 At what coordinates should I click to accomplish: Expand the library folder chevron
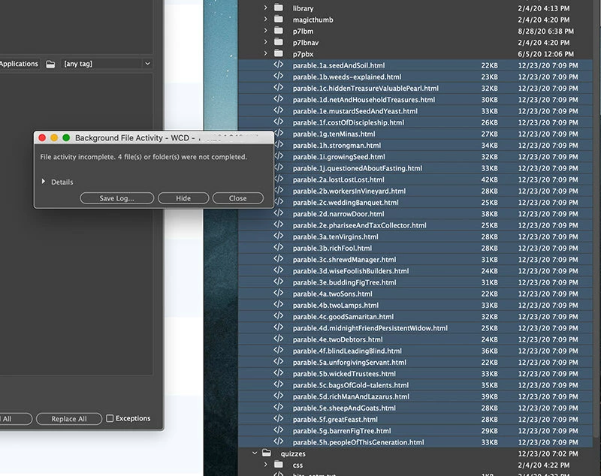pos(265,8)
